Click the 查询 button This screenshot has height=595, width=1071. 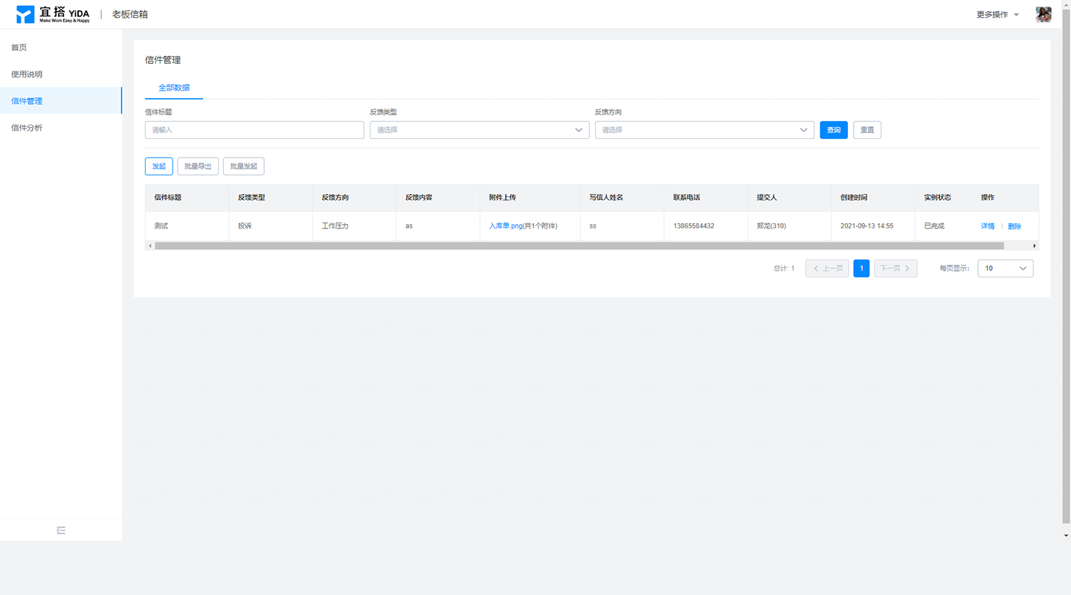[x=834, y=130]
